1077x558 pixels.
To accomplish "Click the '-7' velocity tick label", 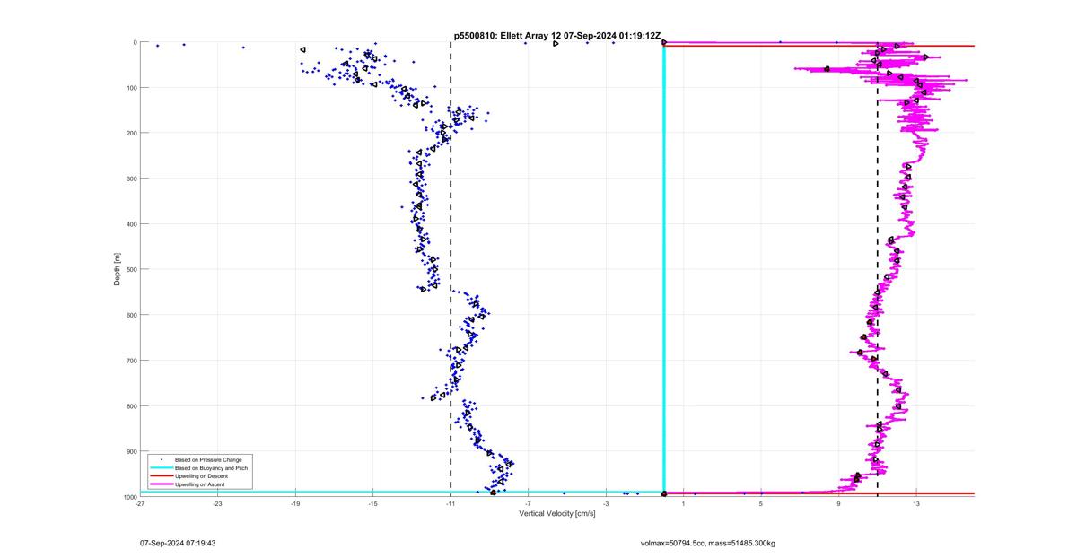I will pos(528,504).
